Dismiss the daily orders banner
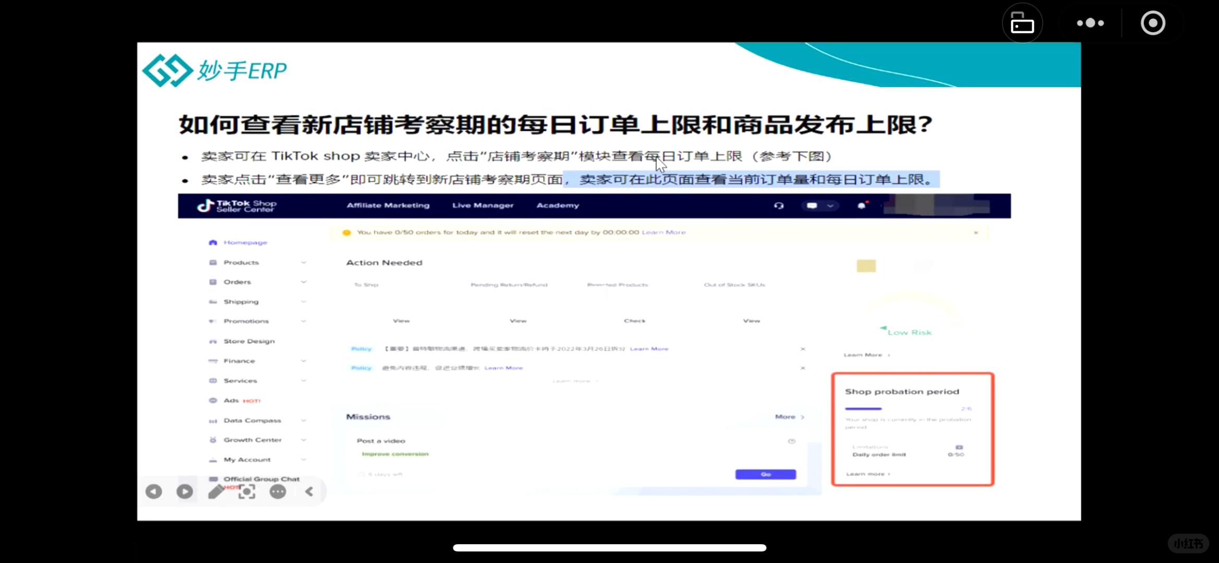 point(975,232)
